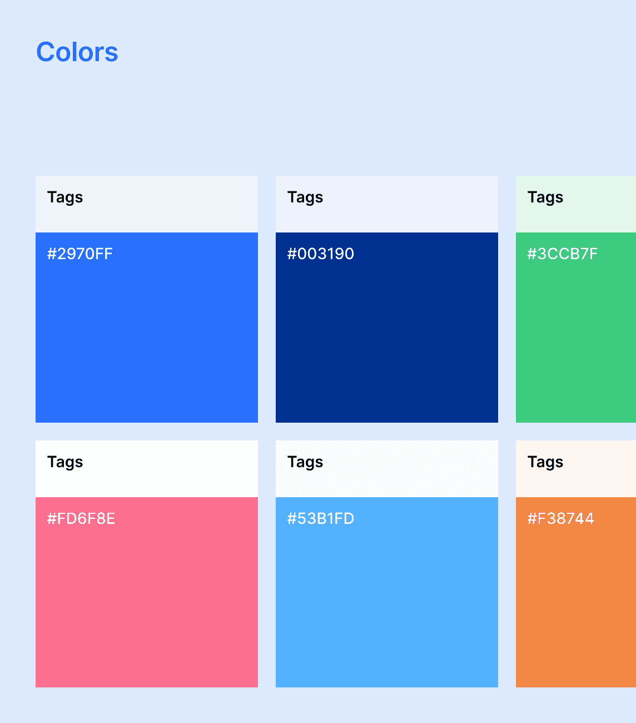
Task: Choose the #FD6F8E pink color swatch
Action: click(x=147, y=592)
